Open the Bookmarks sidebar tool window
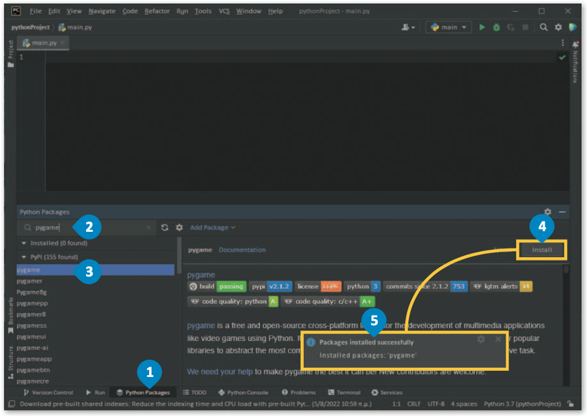Screen dimensions: 588x416 (x=11, y=315)
